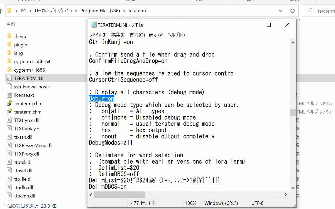The width and height of the screenshot is (335, 209).
Task: Expand the chevron after ローカル ディスク (C:)
Action: pyautogui.click(x=76, y=11)
